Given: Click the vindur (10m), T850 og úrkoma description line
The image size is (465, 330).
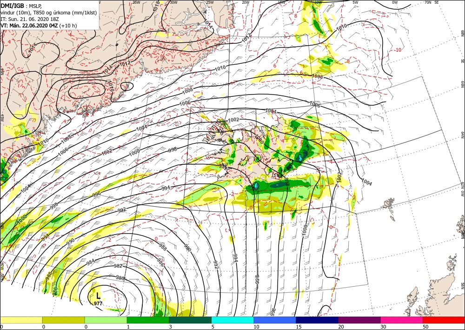Looking at the screenshot, I should click(49, 12).
